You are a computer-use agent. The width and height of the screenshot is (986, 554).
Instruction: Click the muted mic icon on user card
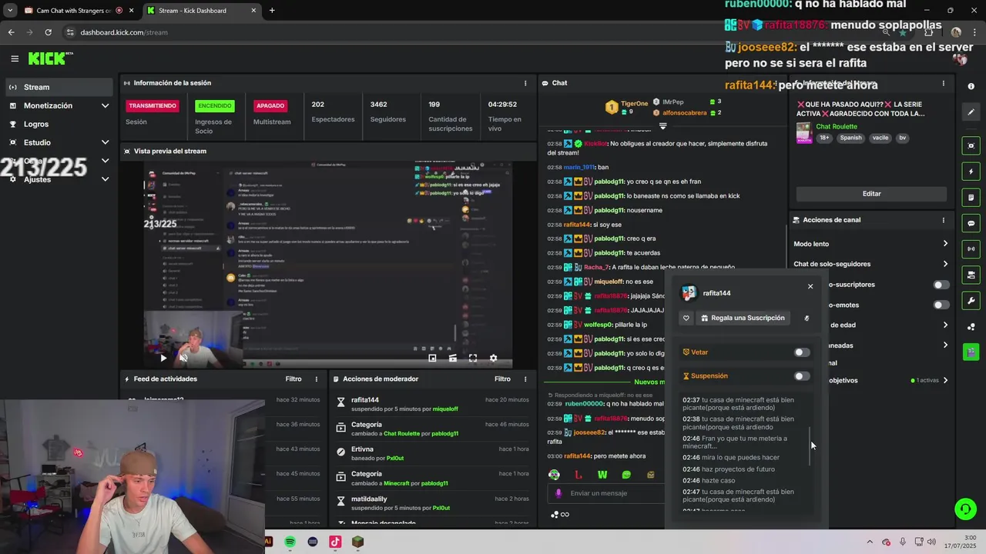pyautogui.click(x=807, y=318)
